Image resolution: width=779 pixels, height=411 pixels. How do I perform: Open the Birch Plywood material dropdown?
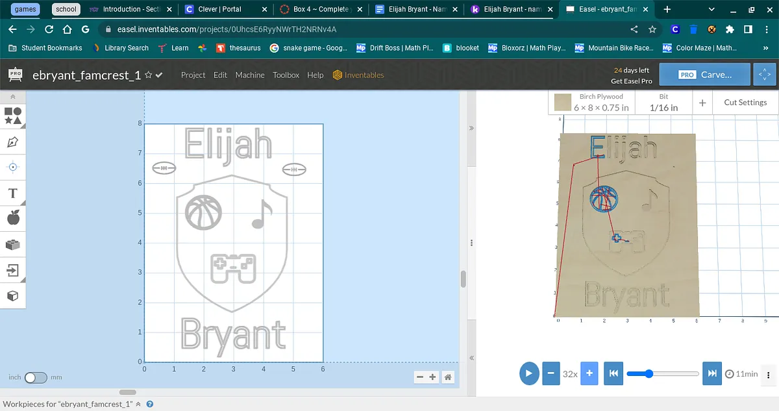click(591, 103)
